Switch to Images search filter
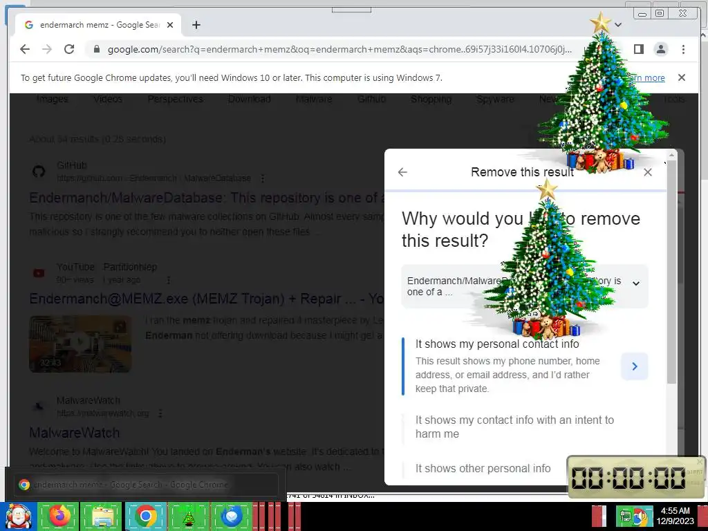Screen dimensions: 708x531 [52, 99]
